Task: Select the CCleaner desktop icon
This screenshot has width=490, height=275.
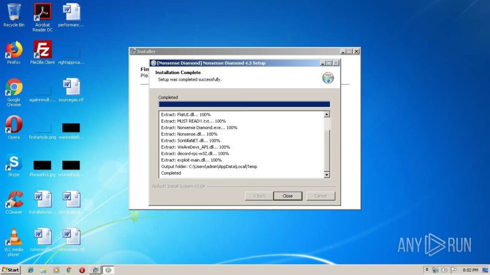Action: [14, 202]
